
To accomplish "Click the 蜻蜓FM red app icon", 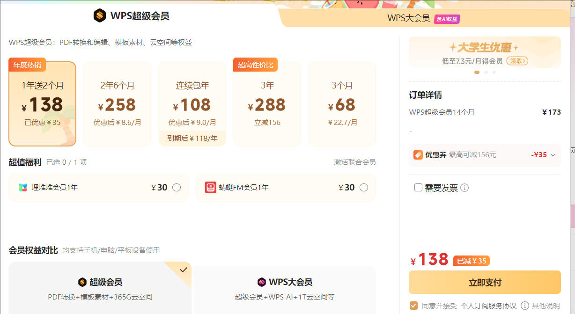I will click(x=210, y=188).
